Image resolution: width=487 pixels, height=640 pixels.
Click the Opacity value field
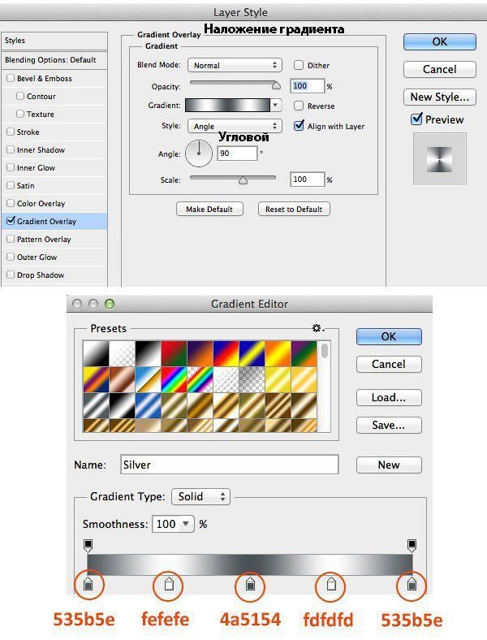coord(307,86)
